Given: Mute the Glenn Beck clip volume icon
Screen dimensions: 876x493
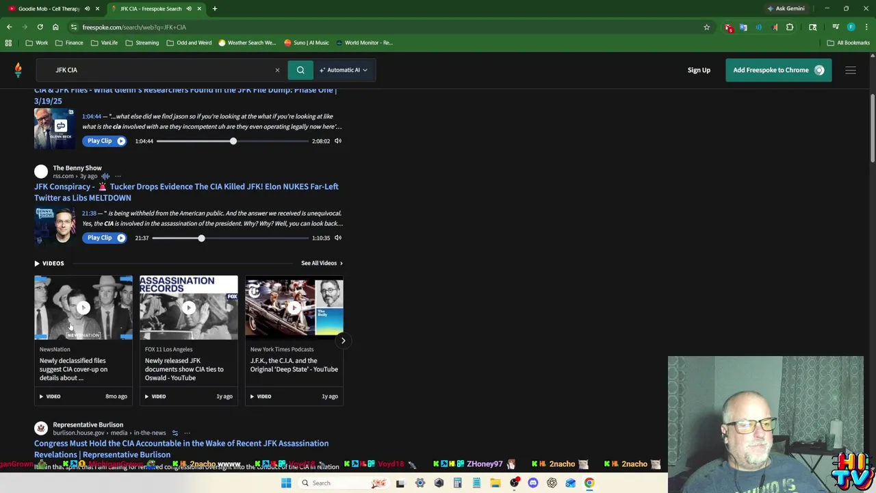Looking at the screenshot, I should [338, 141].
